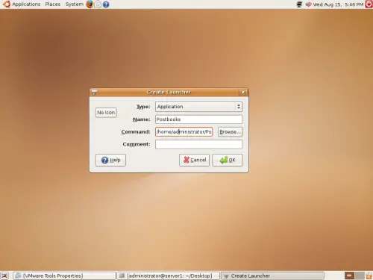Switch to administrator@server1 terminal taskbar entry
Screen dimensions: 373x280
169,276
